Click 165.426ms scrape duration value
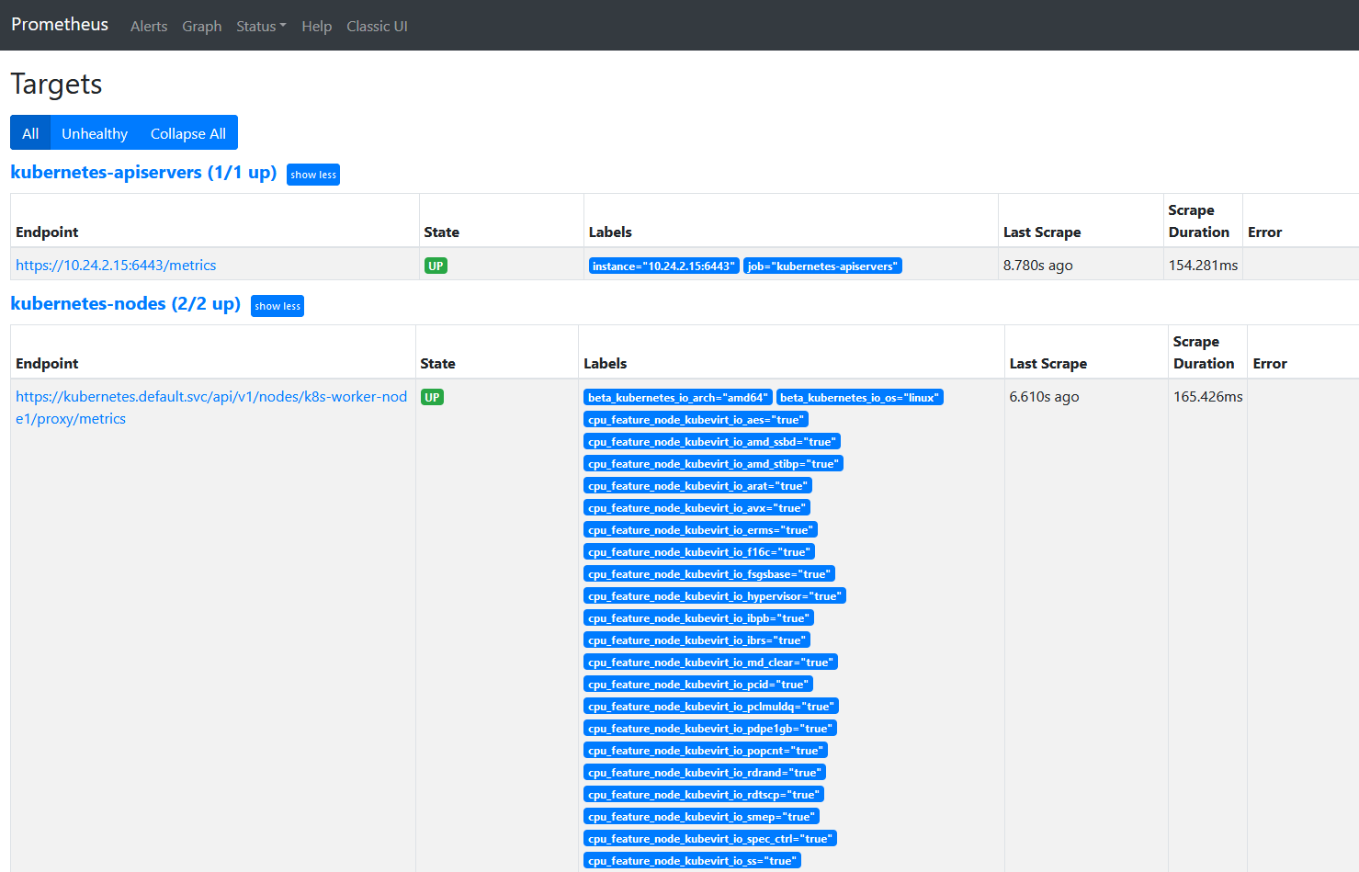The width and height of the screenshot is (1359, 872). (1208, 396)
